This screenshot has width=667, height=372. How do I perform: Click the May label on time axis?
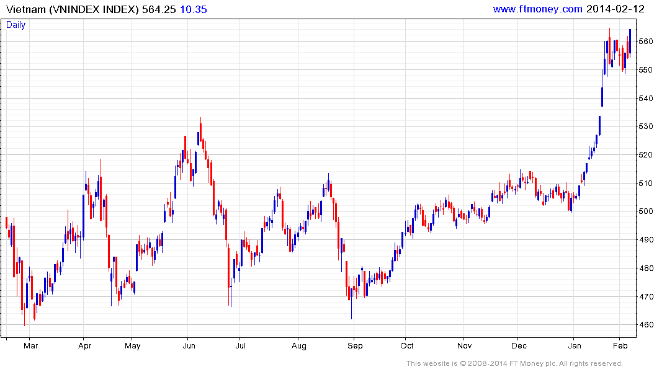click(133, 346)
